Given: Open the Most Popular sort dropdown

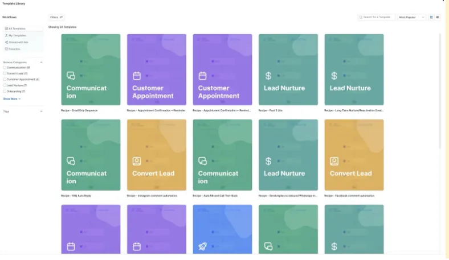Looking at the screenshot, I should pos(411,18).
